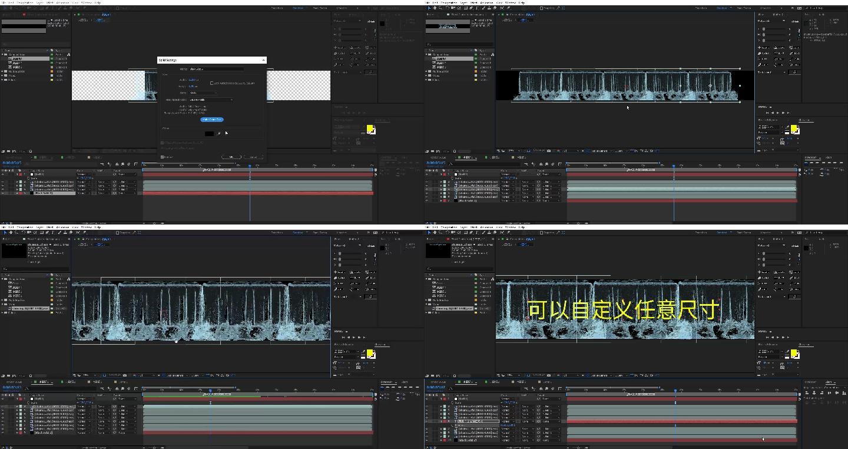Open Composition menu in yellow-caption window
This screenshot has height=449, width=848.
[x=449, y=227]
